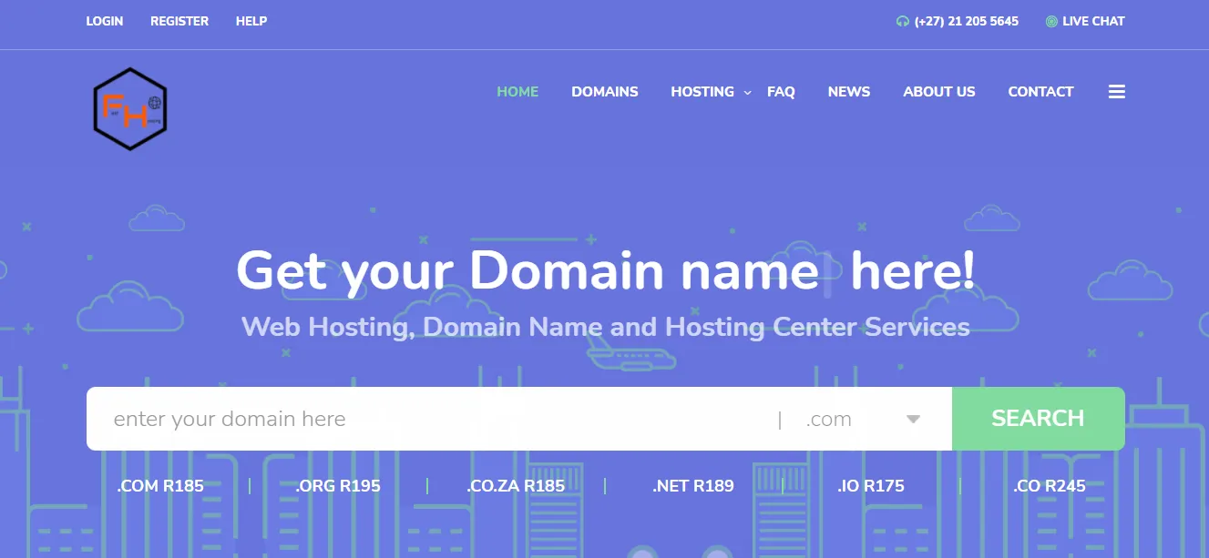Open the Help link
Image resolution: width=1209 pixels, height=558 pixels.
tap(251, 21)
